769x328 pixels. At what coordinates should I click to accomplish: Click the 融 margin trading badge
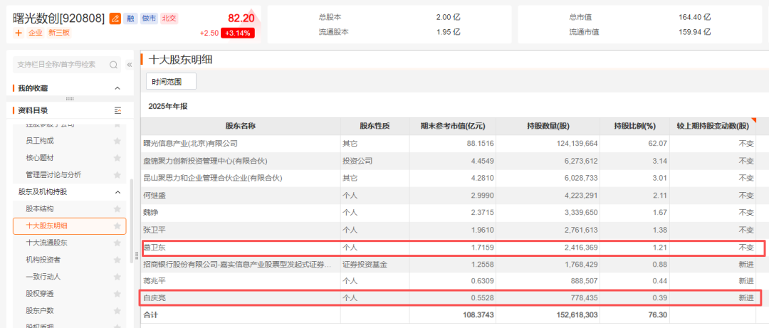click(x=130, y=18)
